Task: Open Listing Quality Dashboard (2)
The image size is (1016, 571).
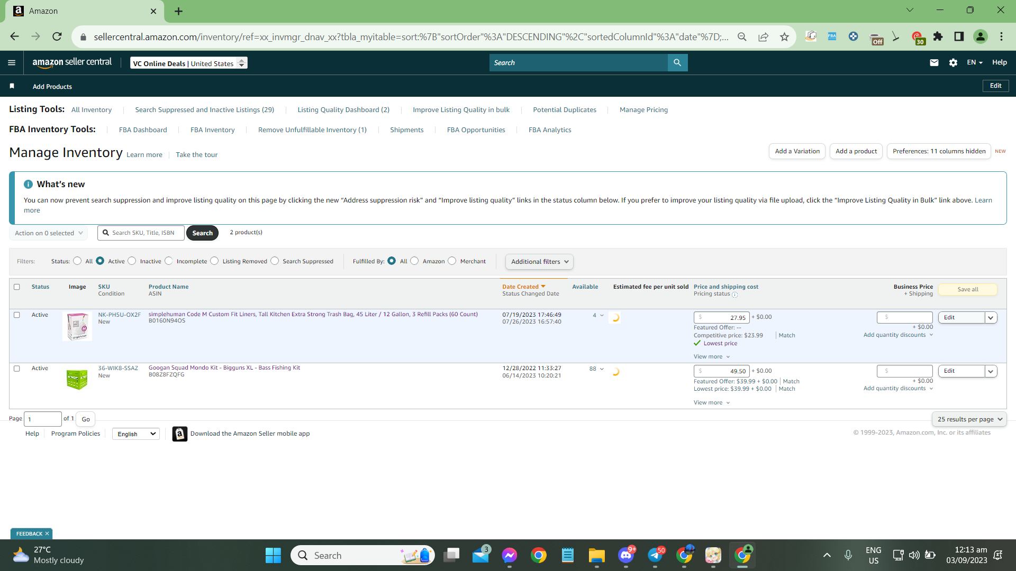Action: (343, 110)
